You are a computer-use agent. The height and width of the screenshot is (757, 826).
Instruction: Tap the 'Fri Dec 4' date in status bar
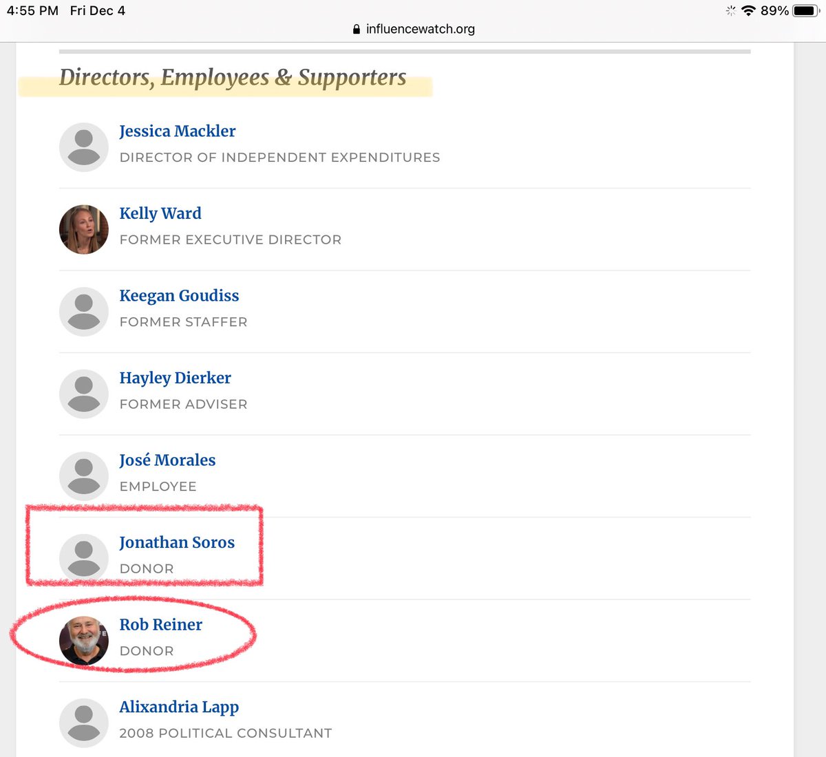98,11
